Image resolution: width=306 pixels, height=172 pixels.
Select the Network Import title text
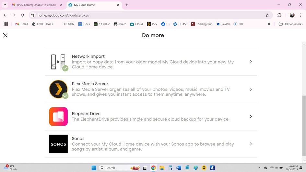(88, 56)
